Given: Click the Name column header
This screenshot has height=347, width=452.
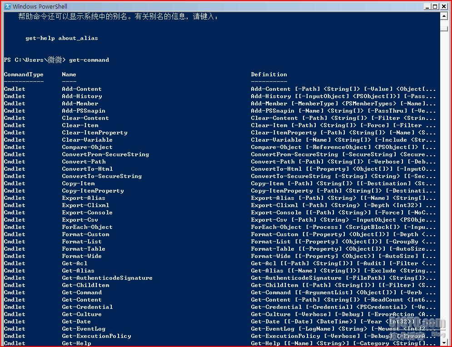Looking at the screenshot, I should [x=69, y=74].
